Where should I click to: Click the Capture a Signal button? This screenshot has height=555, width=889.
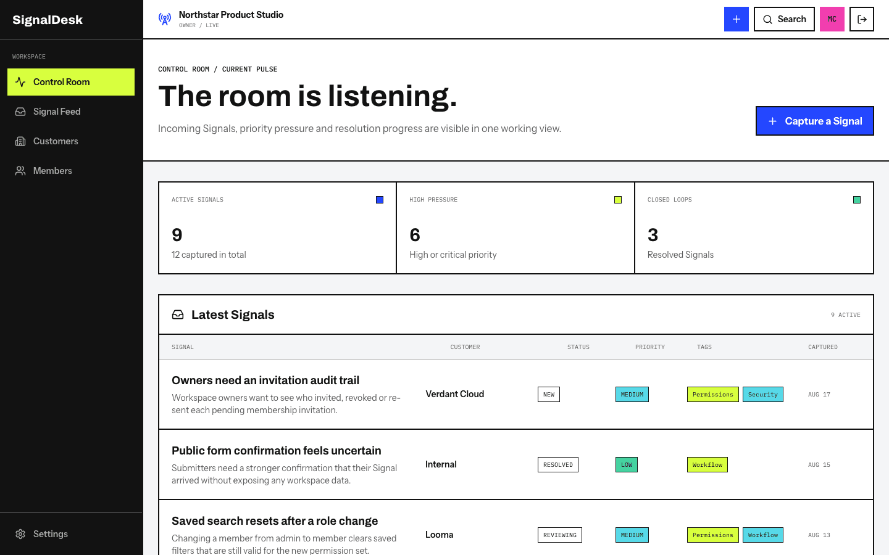tap(815, 121)
